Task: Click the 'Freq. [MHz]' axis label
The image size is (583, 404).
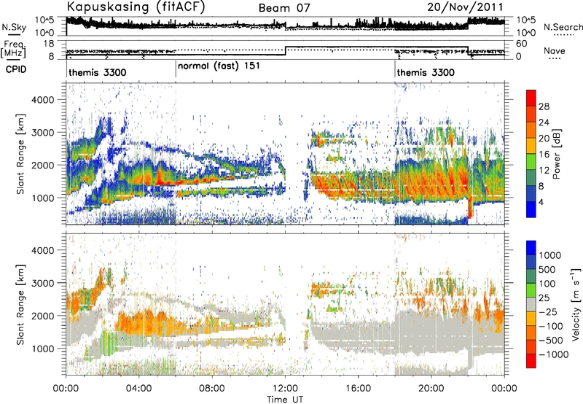Action: (14, 50)
